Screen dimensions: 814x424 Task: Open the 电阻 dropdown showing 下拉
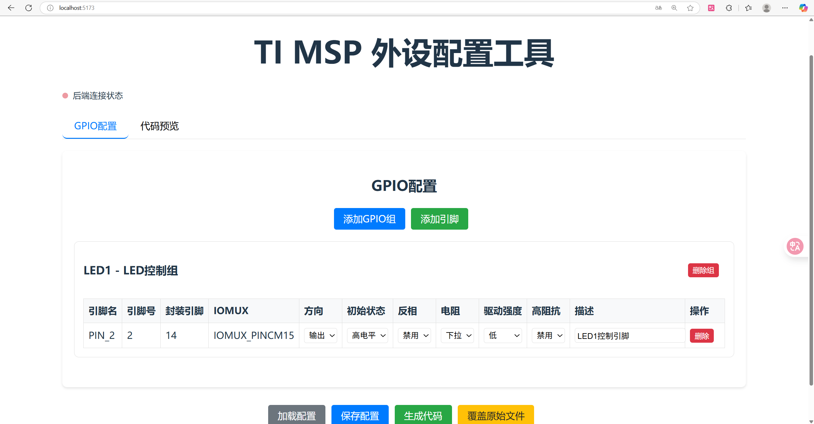[x=457, y=335]
